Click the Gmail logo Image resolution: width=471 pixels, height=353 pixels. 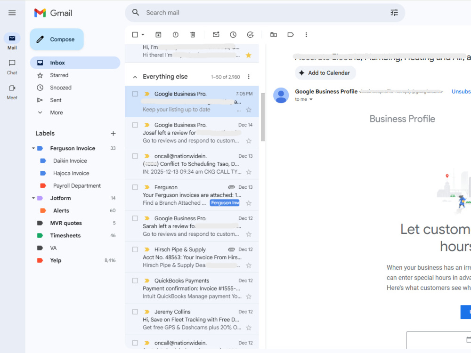pos(53,13)
